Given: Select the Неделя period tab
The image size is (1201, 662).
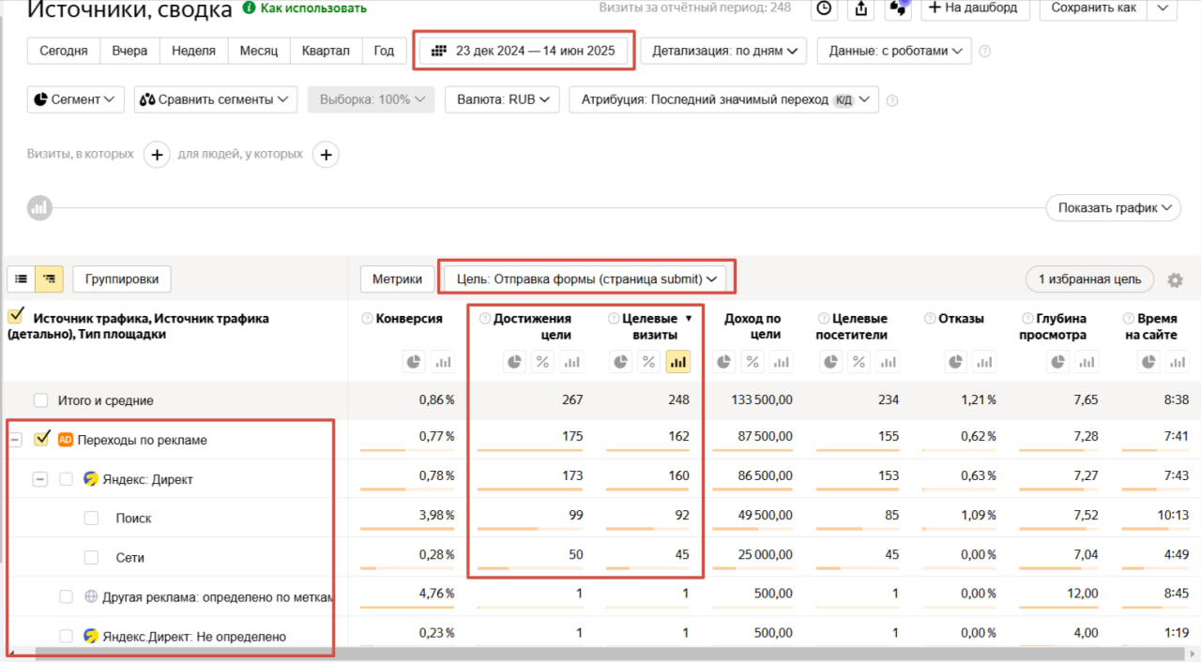Looking at the screenshot, I should point(193,51).
